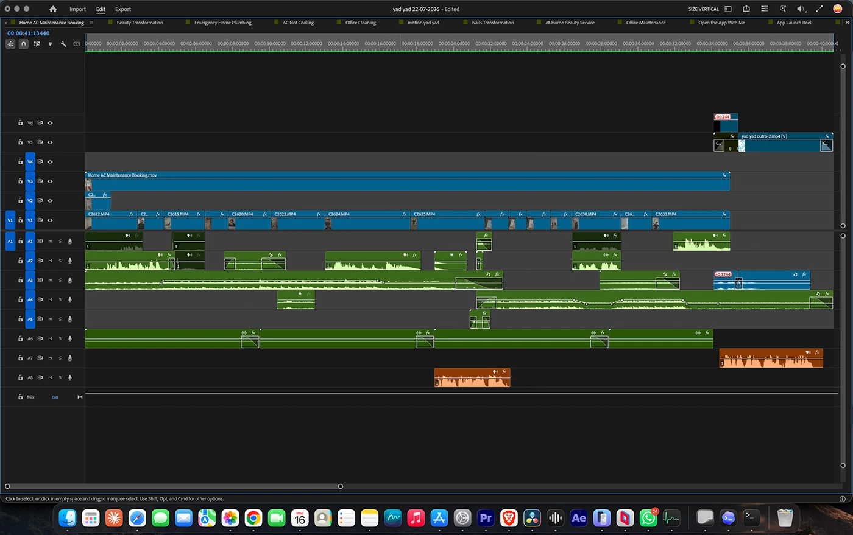Switch to the Import tab
The width and height of the screenshot is (853, 535).
tap(77, 9)
